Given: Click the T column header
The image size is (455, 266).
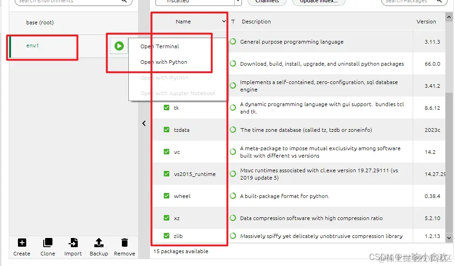Looking at the screenshot, I should pos(233,22).
